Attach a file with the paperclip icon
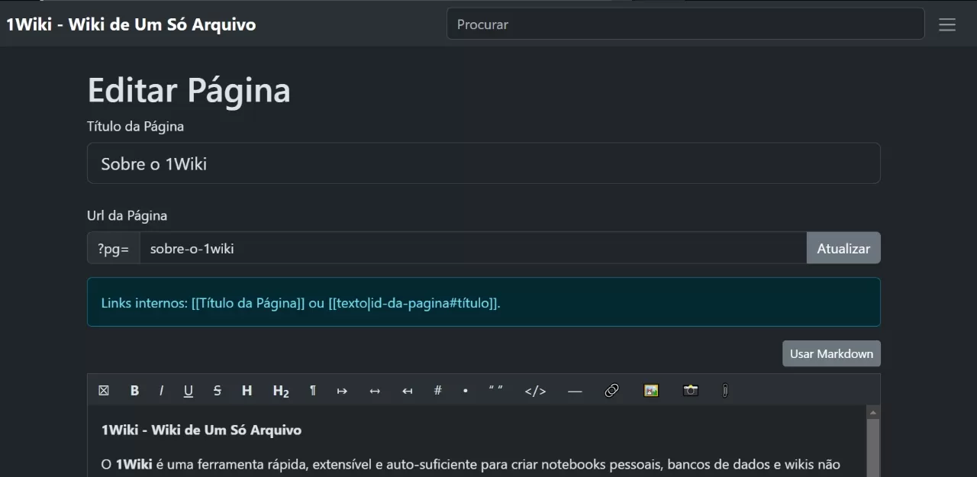This screenshot has width=977, height=477. coord(725,391)
